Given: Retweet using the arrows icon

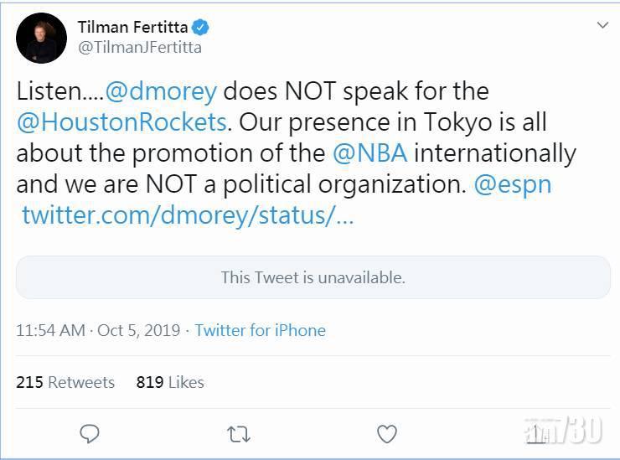Looking at the screenshot, I should (x=238, y=433).
